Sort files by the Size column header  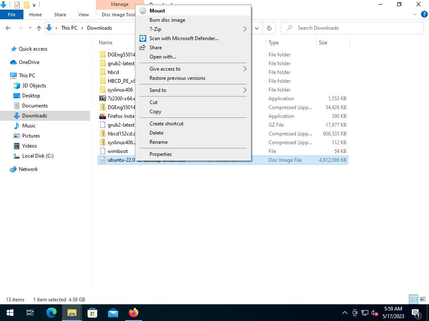(x=323, y=43)
